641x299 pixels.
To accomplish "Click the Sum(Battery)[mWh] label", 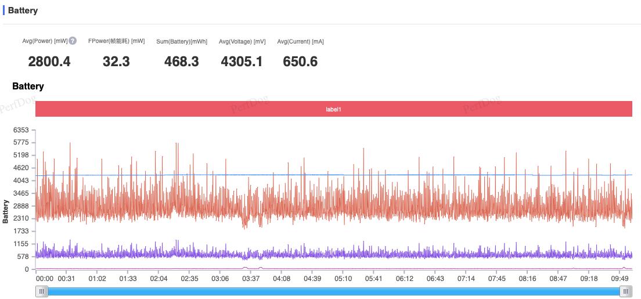I will coord(182,41).
